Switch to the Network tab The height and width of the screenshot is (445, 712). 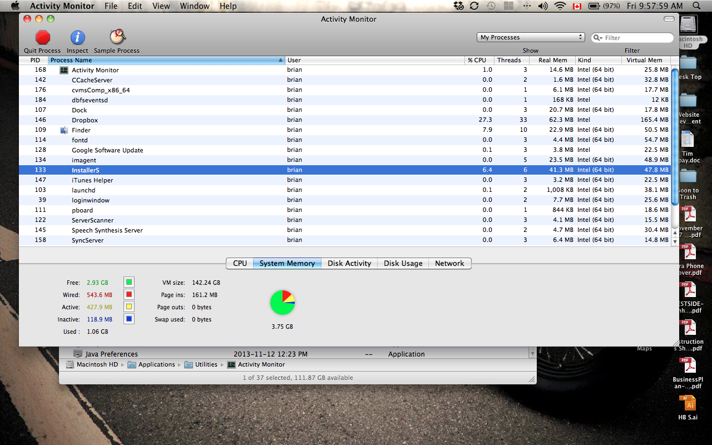(449, 263)
